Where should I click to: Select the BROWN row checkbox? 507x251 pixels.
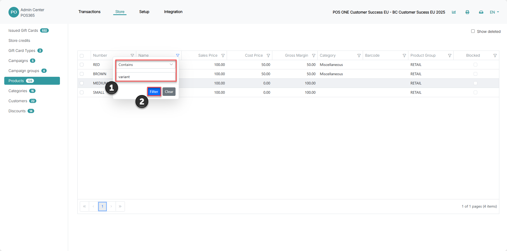point(82,74)
